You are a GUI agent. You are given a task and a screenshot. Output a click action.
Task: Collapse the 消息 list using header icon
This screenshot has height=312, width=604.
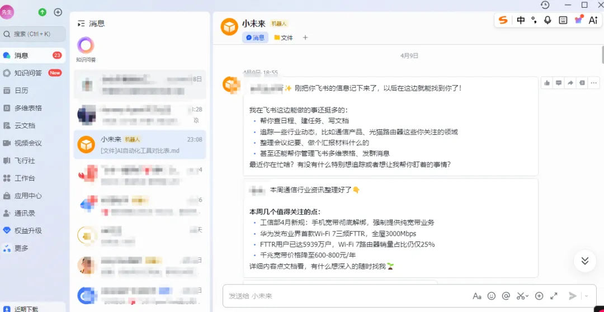pyautogui.click(x=81, y=24)
